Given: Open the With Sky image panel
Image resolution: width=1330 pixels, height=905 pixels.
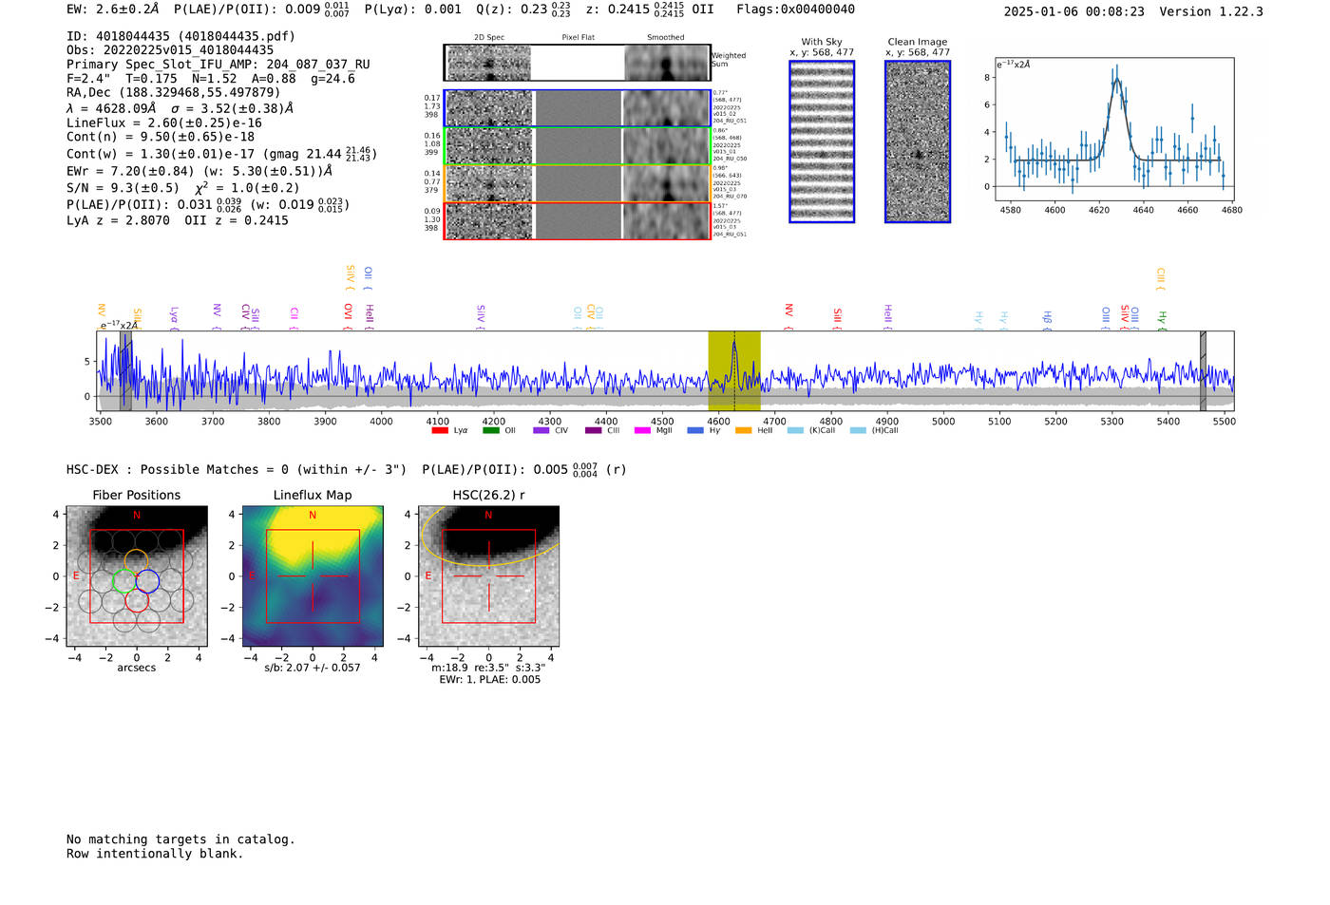Looking at the screenshot, I should click(822, 141).
